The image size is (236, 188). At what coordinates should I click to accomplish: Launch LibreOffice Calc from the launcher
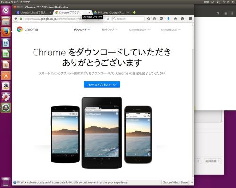(6, 54)
